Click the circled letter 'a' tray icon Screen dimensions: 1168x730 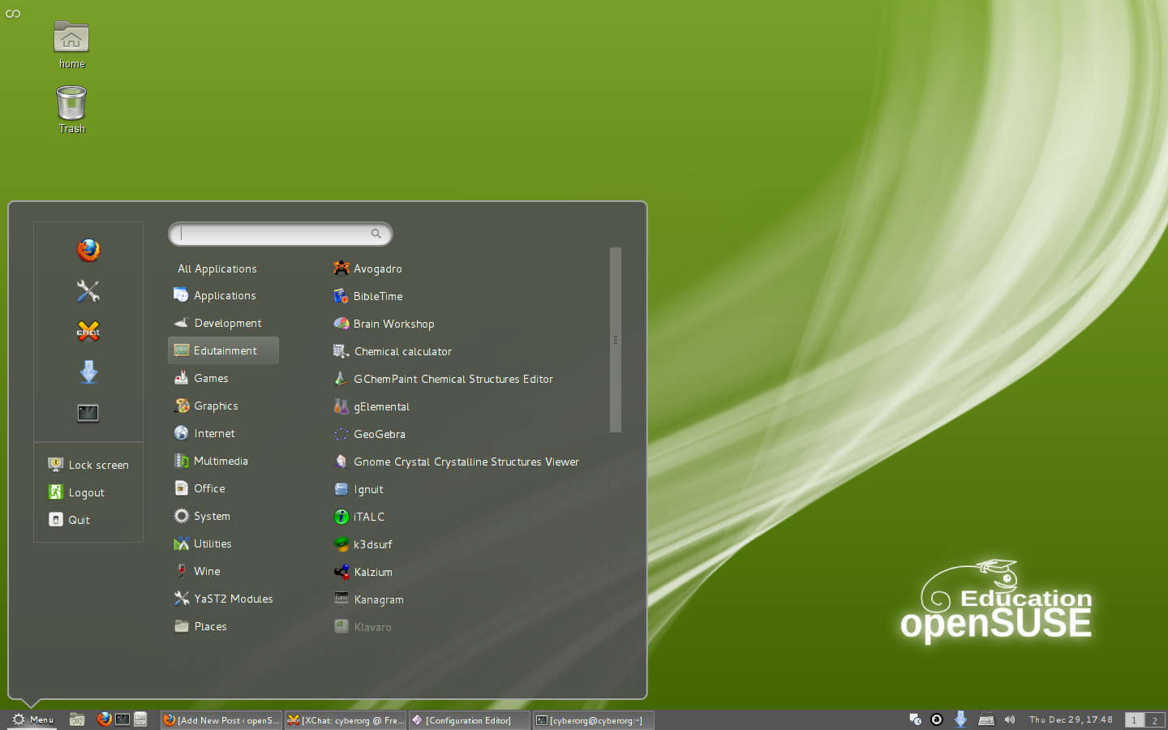tap(937, 719)
